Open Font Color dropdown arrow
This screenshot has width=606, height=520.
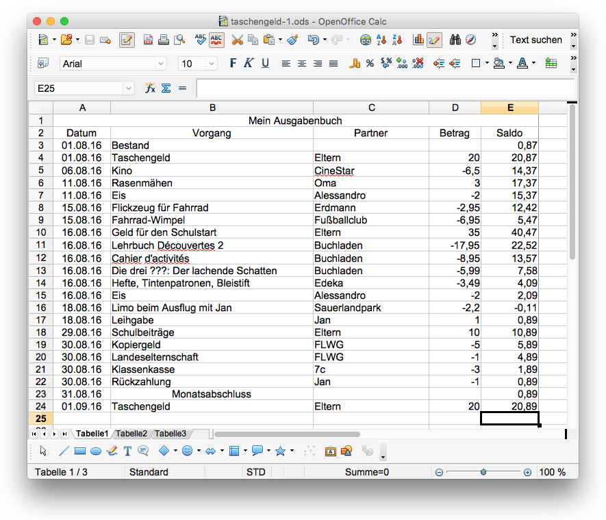point(534,63)
